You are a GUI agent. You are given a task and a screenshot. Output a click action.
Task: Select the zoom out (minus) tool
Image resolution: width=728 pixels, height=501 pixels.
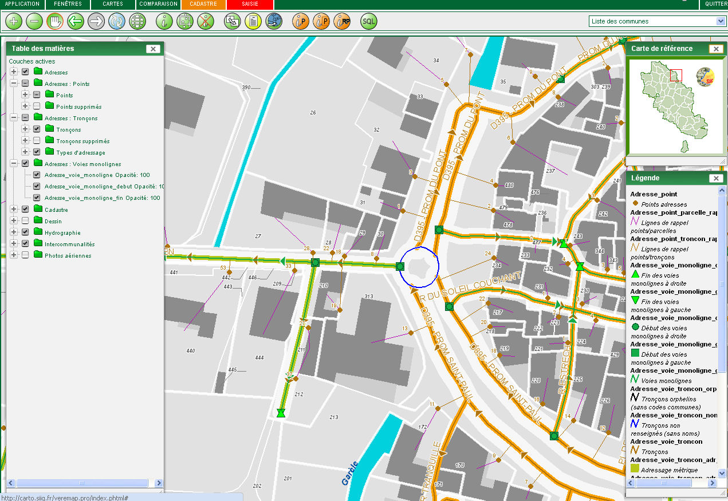[x=34, y=22]
